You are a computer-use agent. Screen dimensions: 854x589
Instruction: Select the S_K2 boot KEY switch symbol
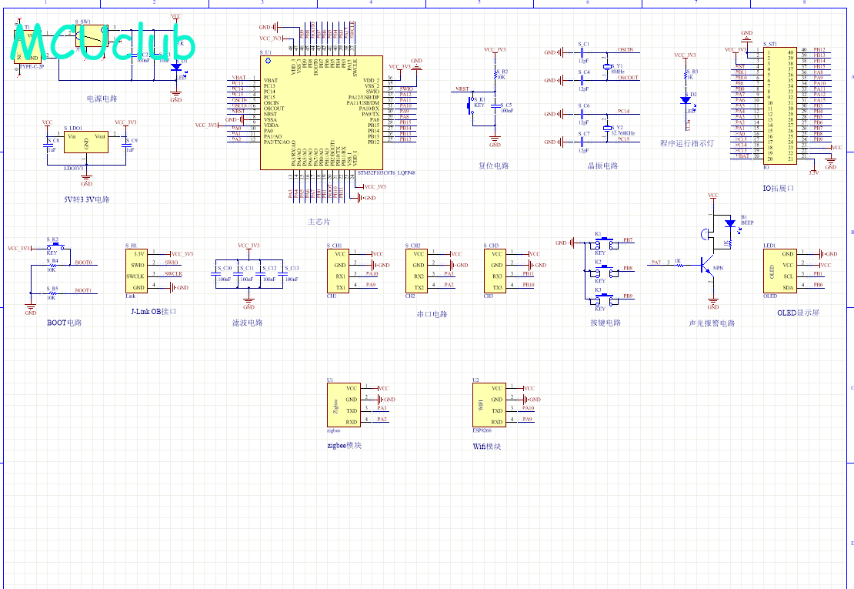click(57, 248)
